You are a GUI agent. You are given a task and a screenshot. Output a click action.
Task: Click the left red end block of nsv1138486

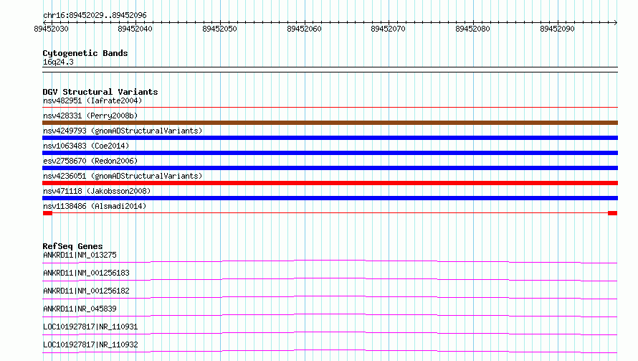pos(47,213)
